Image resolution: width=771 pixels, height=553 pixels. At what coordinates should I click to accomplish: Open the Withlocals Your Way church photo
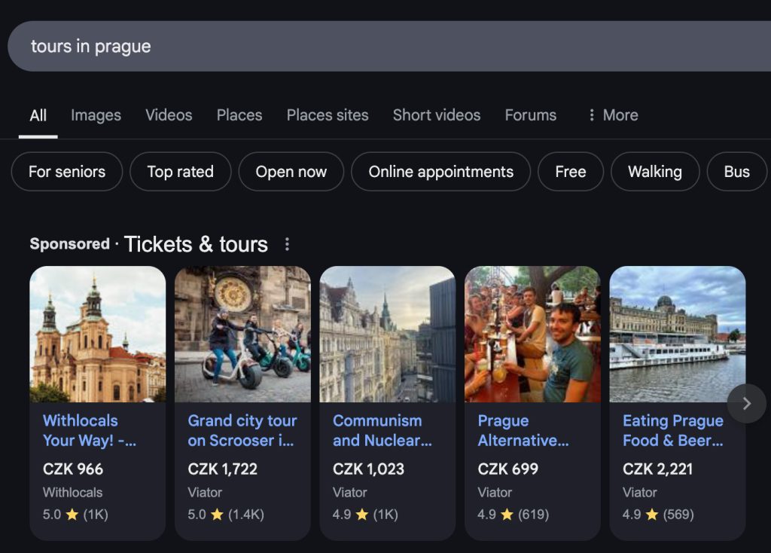(x=98, y=335)
